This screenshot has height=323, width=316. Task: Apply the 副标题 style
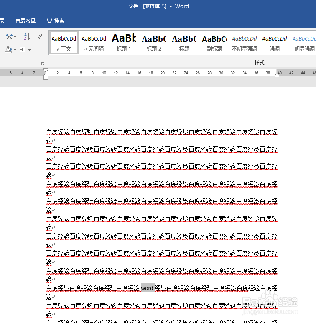pos(214,43)
